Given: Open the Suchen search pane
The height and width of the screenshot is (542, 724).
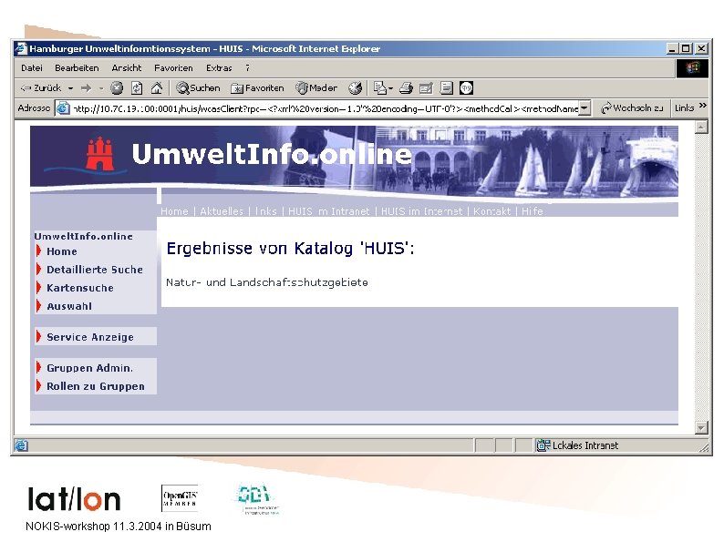Looking at the screenshot, I should (198, 87).
